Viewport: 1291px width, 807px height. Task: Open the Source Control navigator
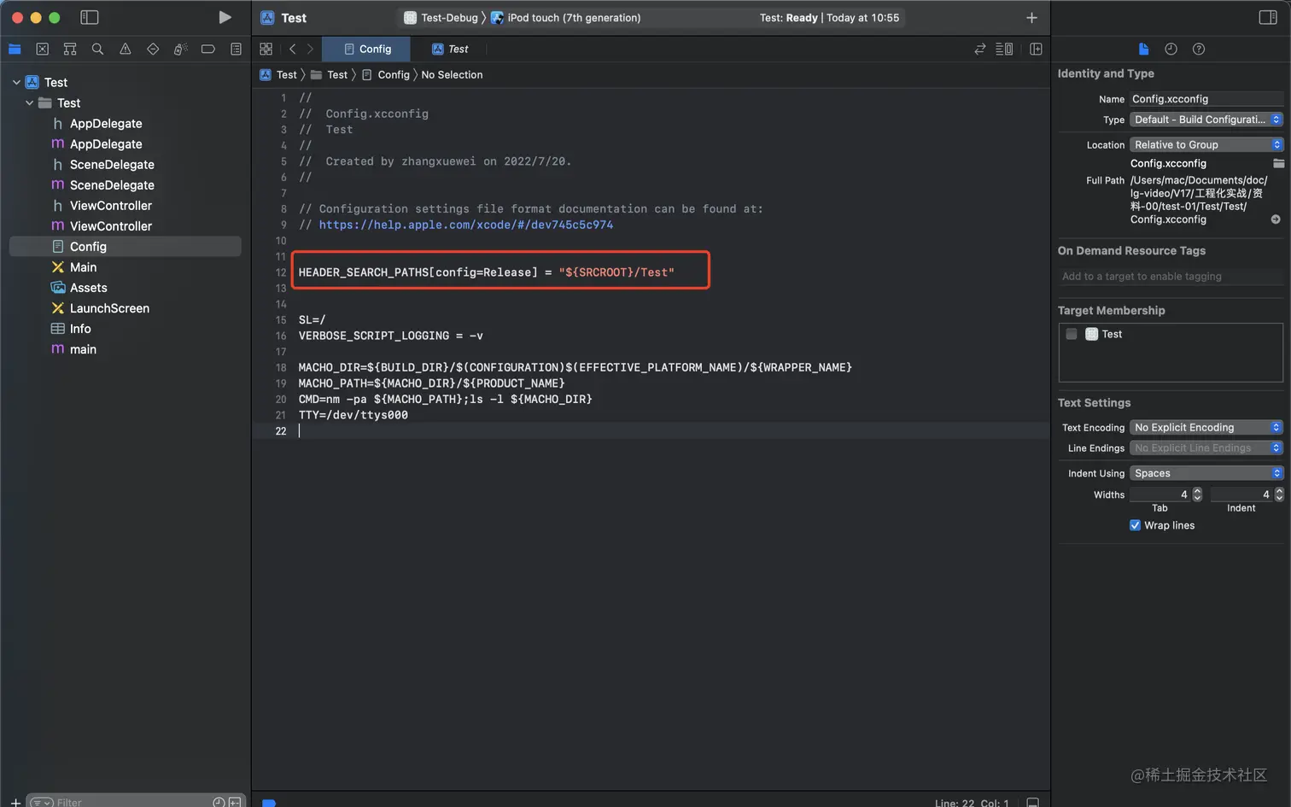pyautogui.click(x=43, y=50)
